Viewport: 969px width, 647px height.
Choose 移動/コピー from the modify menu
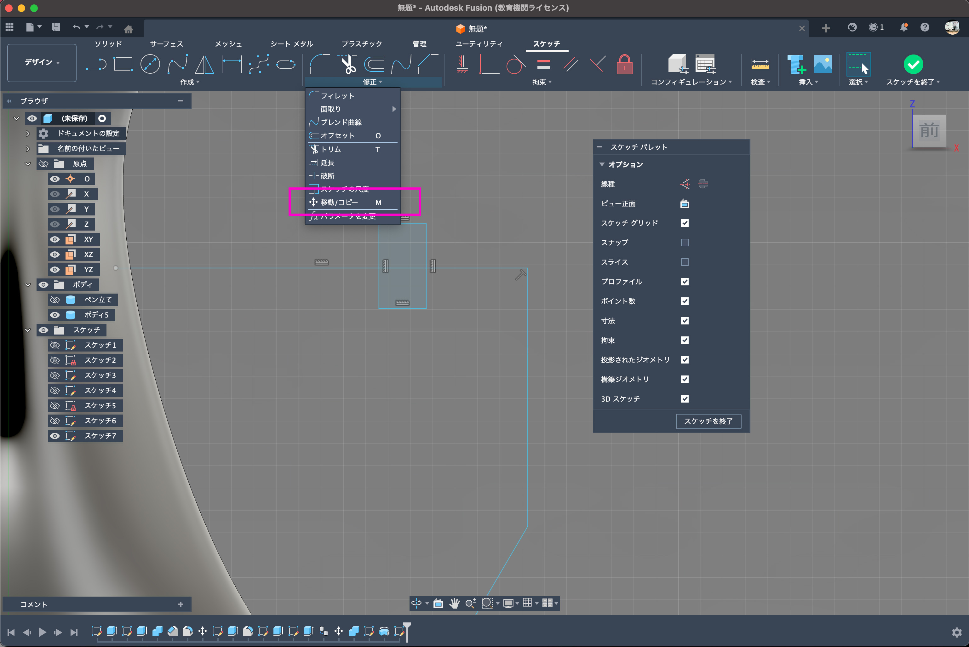coord(339,202)
